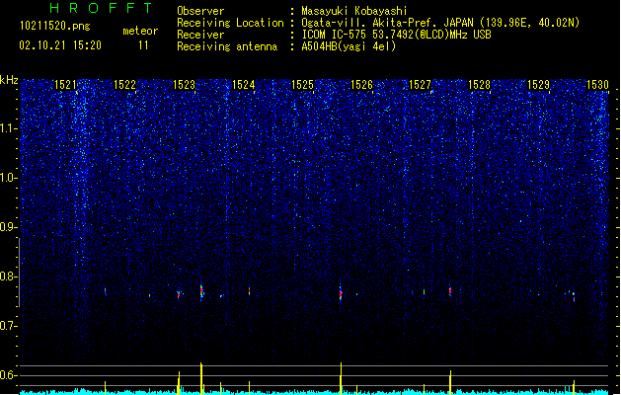The width and height of the screenshot is (621, 395).
Task: Click the A504HB(yagi 4el) antenna text
Action: click(x=349, y=46)
